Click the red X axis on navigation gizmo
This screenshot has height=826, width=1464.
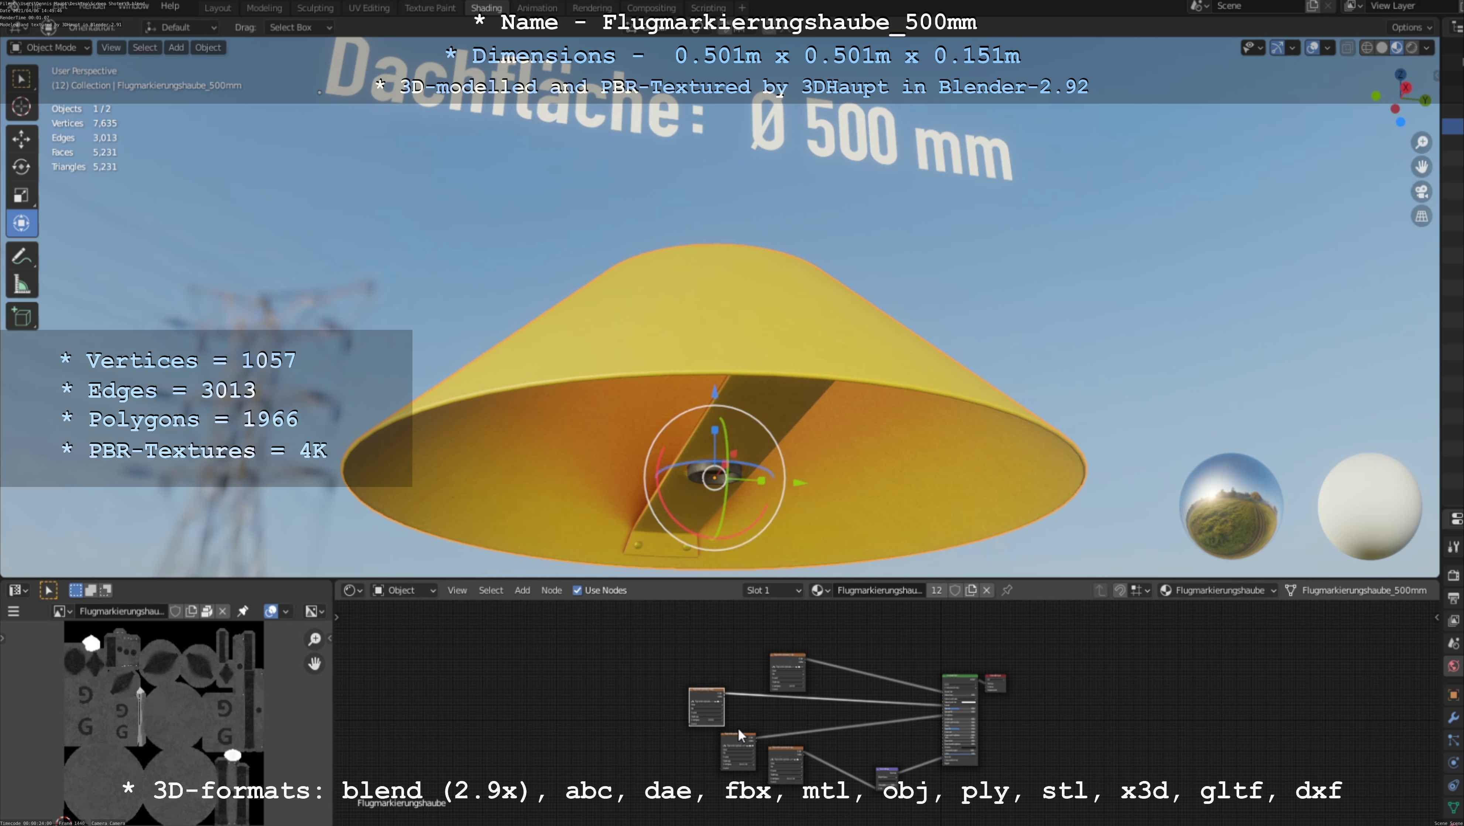click(1406, 88)
